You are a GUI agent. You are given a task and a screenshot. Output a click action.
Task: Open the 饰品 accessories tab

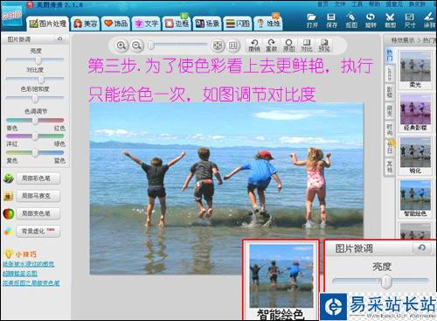[x=116, y=24]
